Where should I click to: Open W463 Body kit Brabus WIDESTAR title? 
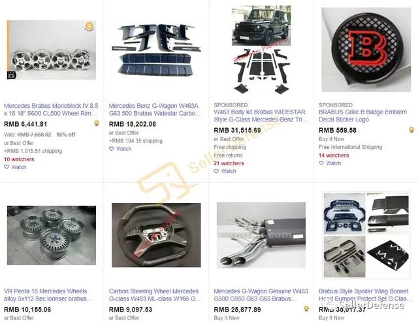(260, 116)
